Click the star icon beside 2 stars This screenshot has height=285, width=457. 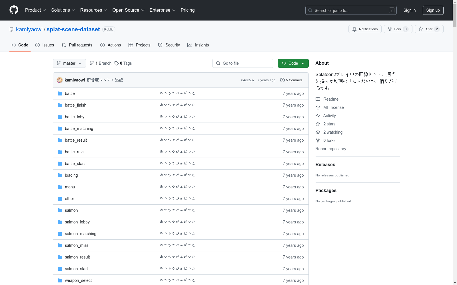point(318,124)
